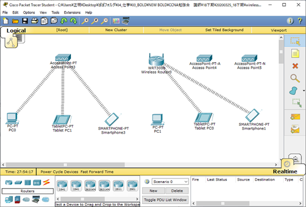Print using the printer icon

34,21
